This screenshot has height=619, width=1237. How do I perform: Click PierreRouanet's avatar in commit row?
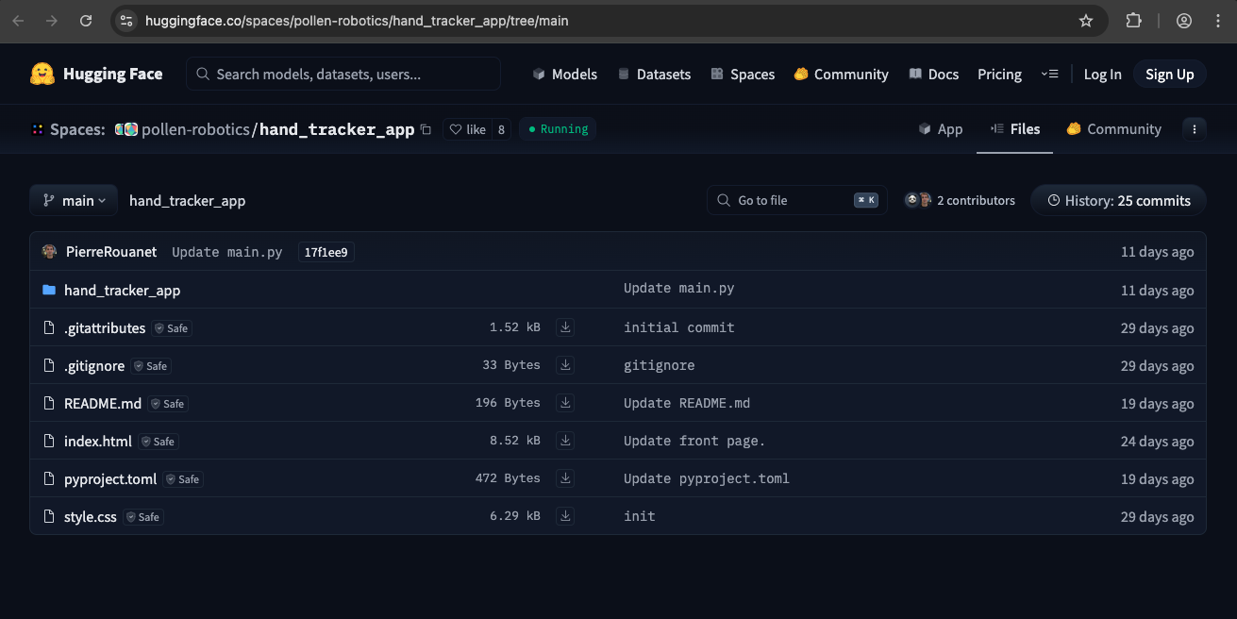[x=50, y=252]
